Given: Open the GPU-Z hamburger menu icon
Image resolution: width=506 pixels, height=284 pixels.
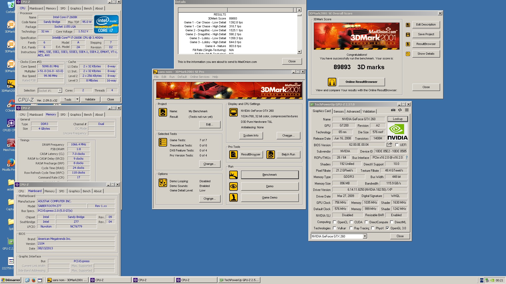Looking at the screenshot, I should click(407, 110).
